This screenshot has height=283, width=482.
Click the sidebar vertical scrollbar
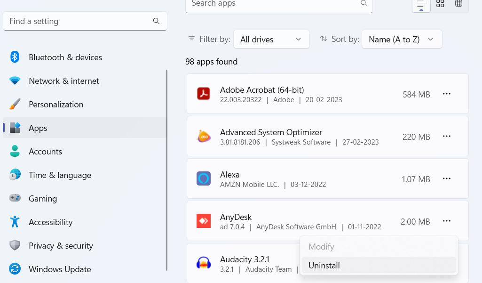point(166,170)
